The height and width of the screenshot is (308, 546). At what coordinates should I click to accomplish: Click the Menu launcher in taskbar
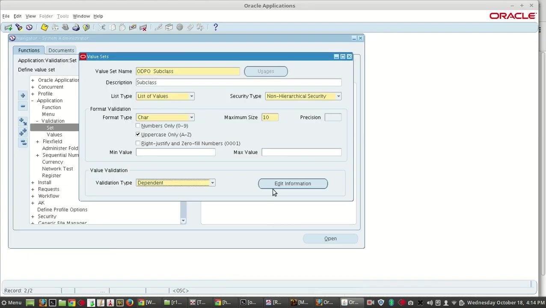(11, 302)
